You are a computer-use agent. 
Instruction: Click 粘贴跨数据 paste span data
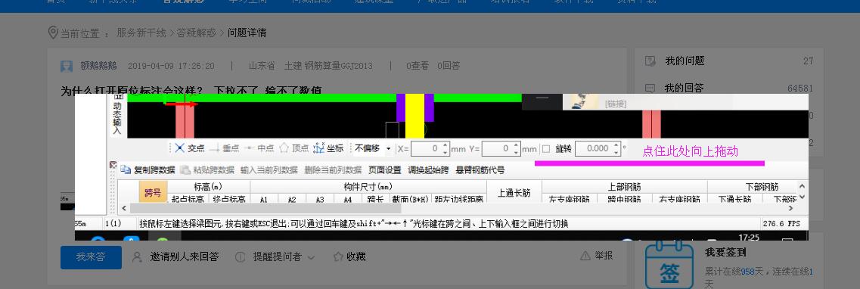point(206,170)
